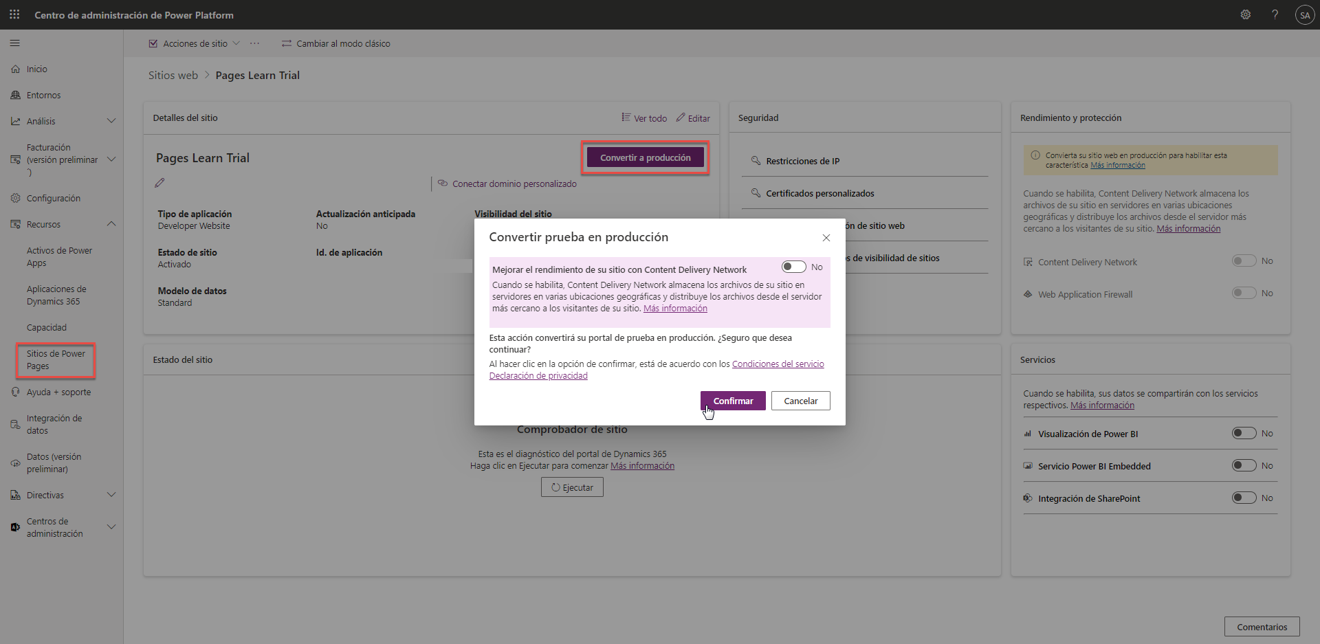Expand the Facturación section chevron
Screen dimensions: 1320x644
point(111,159)
